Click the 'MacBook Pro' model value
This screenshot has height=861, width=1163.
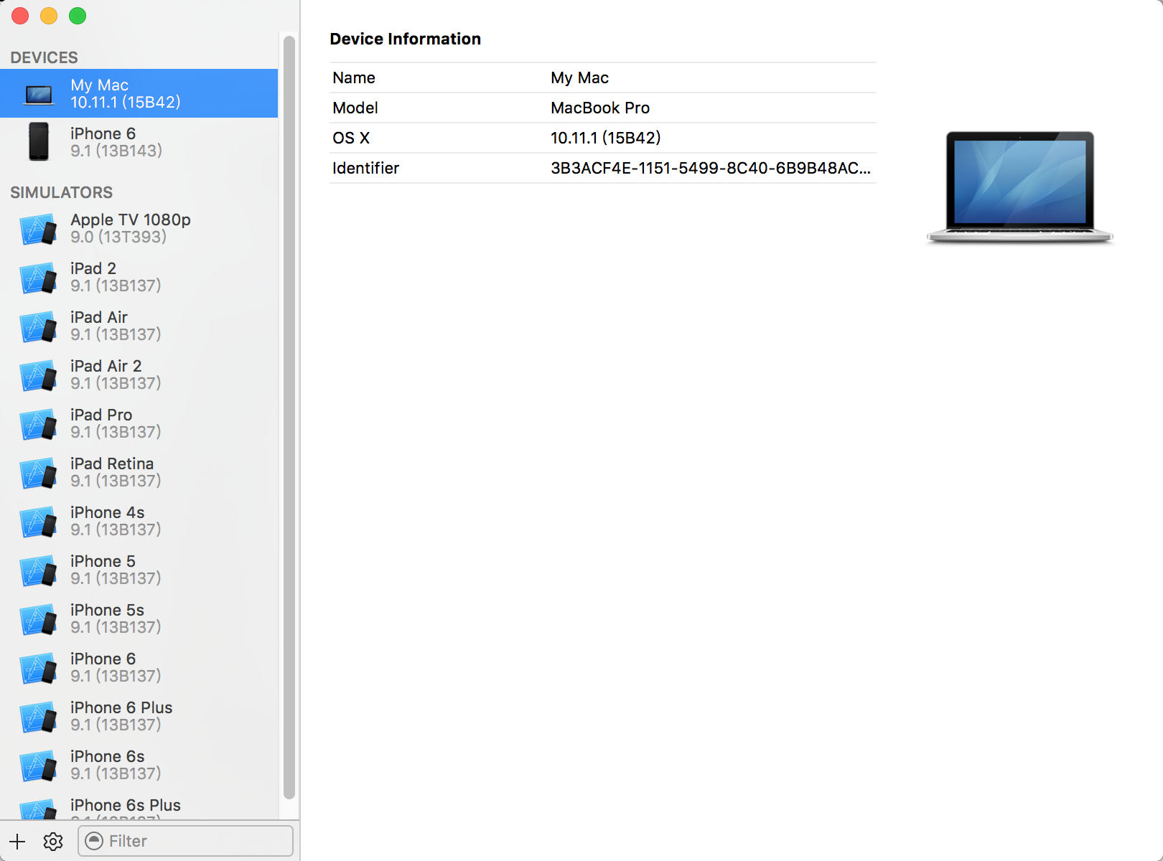[x=600, y=108]
